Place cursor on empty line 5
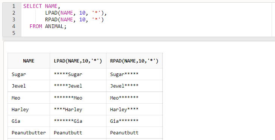Image resolution: width=275 pixels, height=140 pixels. tap(146, 33)
